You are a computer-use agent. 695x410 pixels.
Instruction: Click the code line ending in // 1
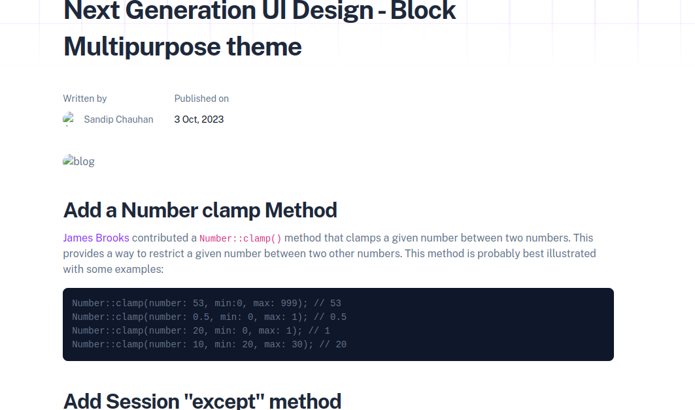click(201, 331)
